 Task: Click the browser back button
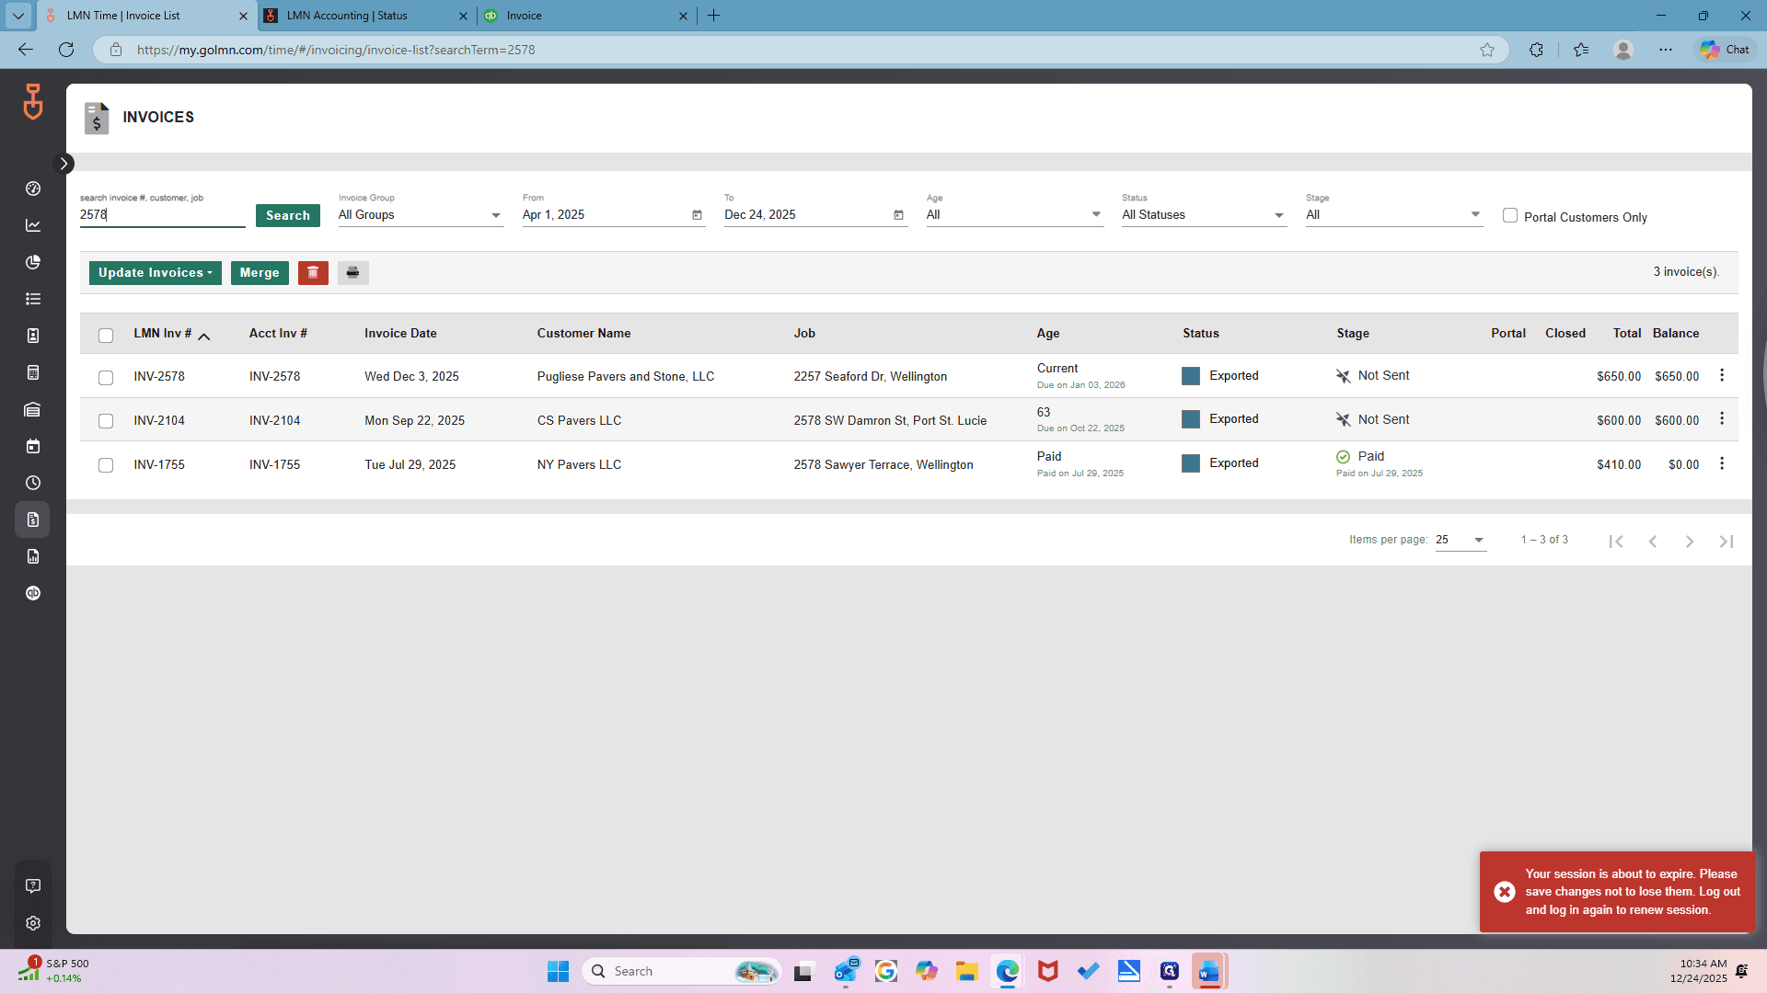(26, 50)
